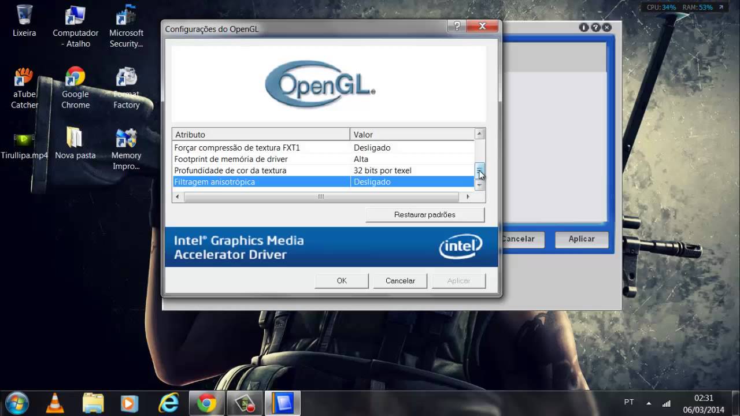Click info icon in background Intel window
740x416 pixels.
click(584, 27)
